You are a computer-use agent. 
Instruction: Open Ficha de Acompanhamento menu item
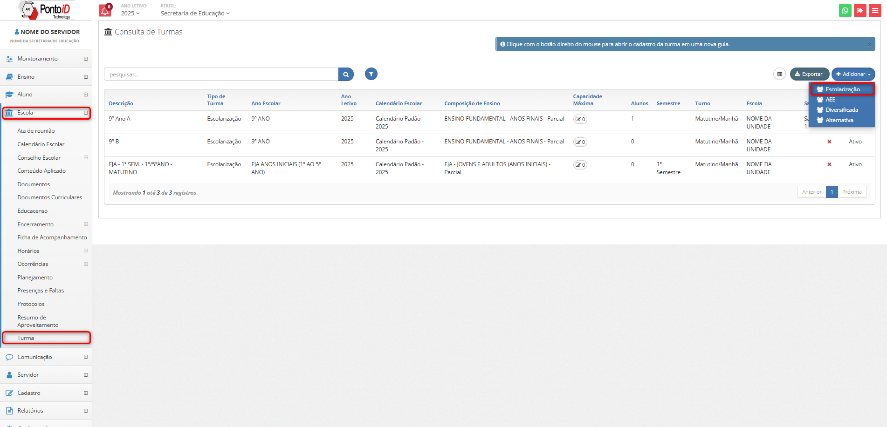tap(52, 237)
